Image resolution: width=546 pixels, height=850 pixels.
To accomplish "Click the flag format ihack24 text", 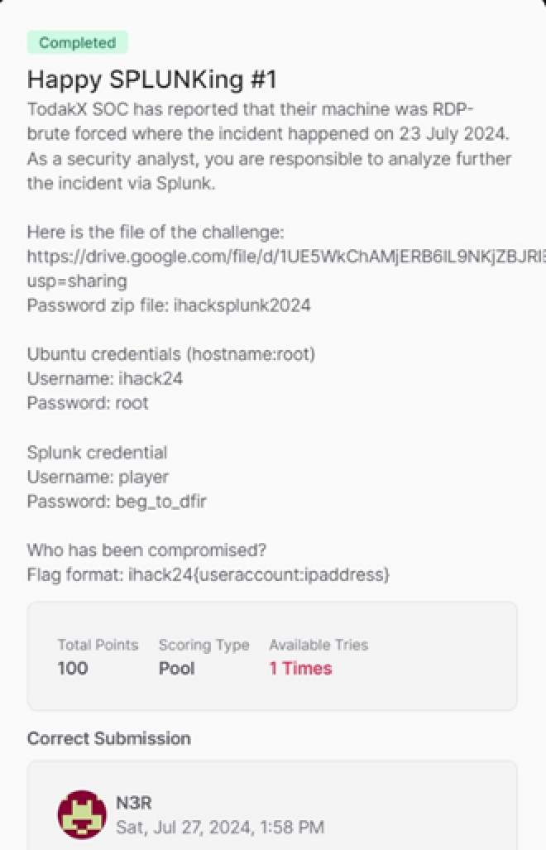I will click(208, 574).
